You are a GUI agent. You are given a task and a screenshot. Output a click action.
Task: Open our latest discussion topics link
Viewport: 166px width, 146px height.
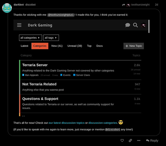click(x=67, y=123)
